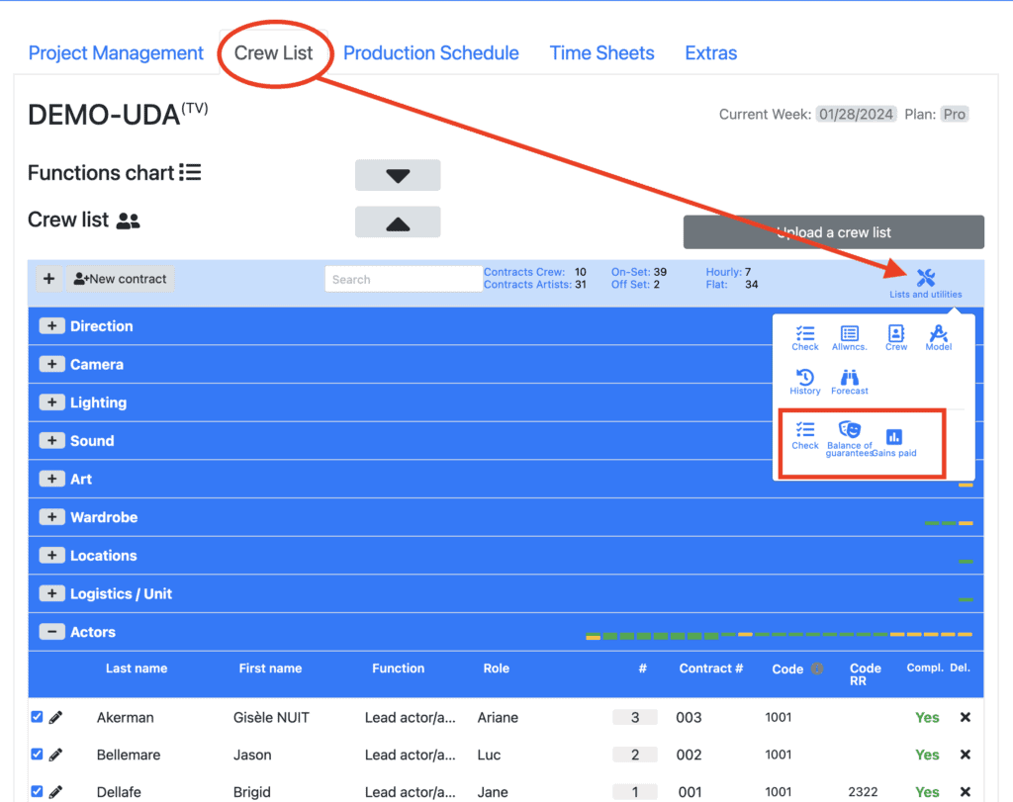Open the Crew contact list icon
The height and width of the screenshot is (802, 1013).
tap(896, 334)
